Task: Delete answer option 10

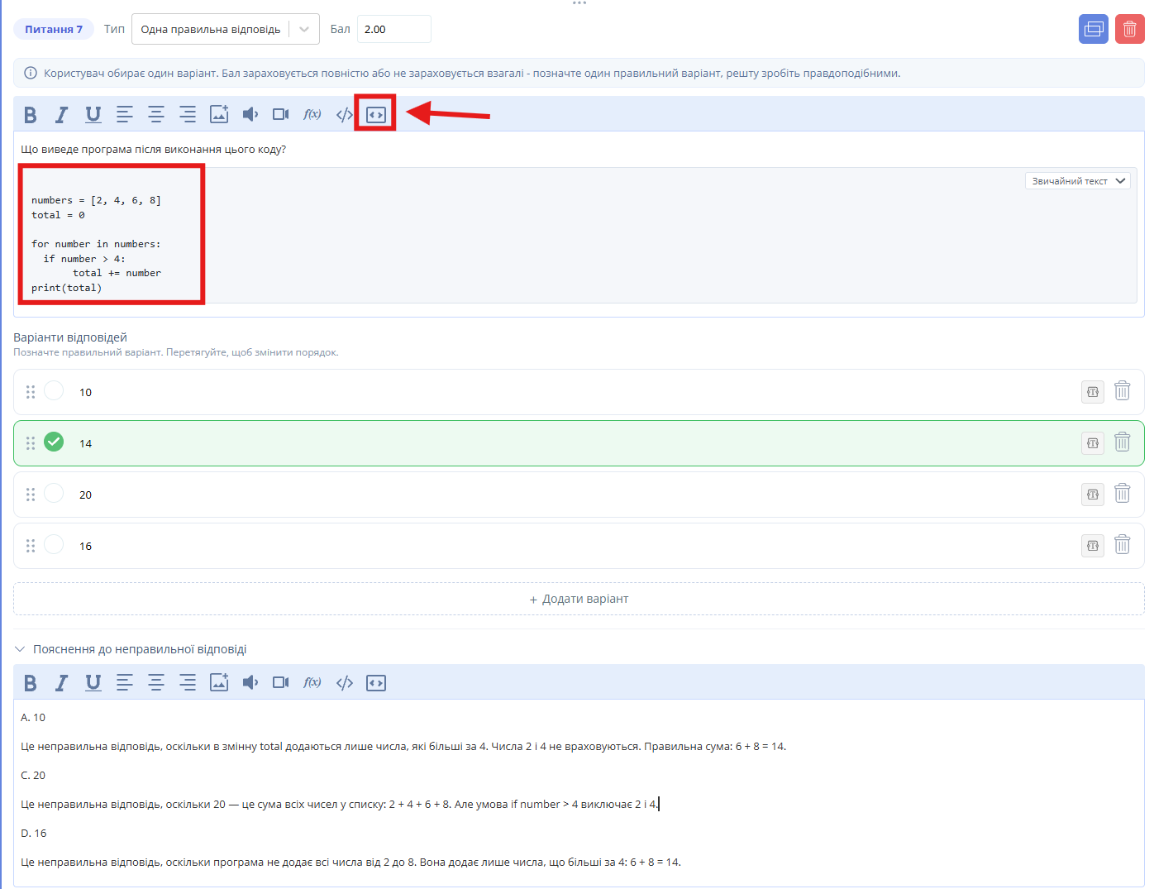Action: 1122,391
